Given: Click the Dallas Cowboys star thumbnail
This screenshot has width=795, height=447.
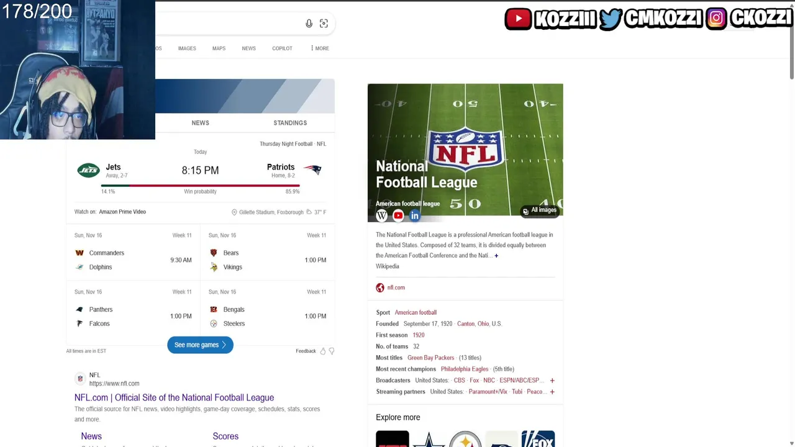Looking at the screenshot, I should [x=429, y=438].
